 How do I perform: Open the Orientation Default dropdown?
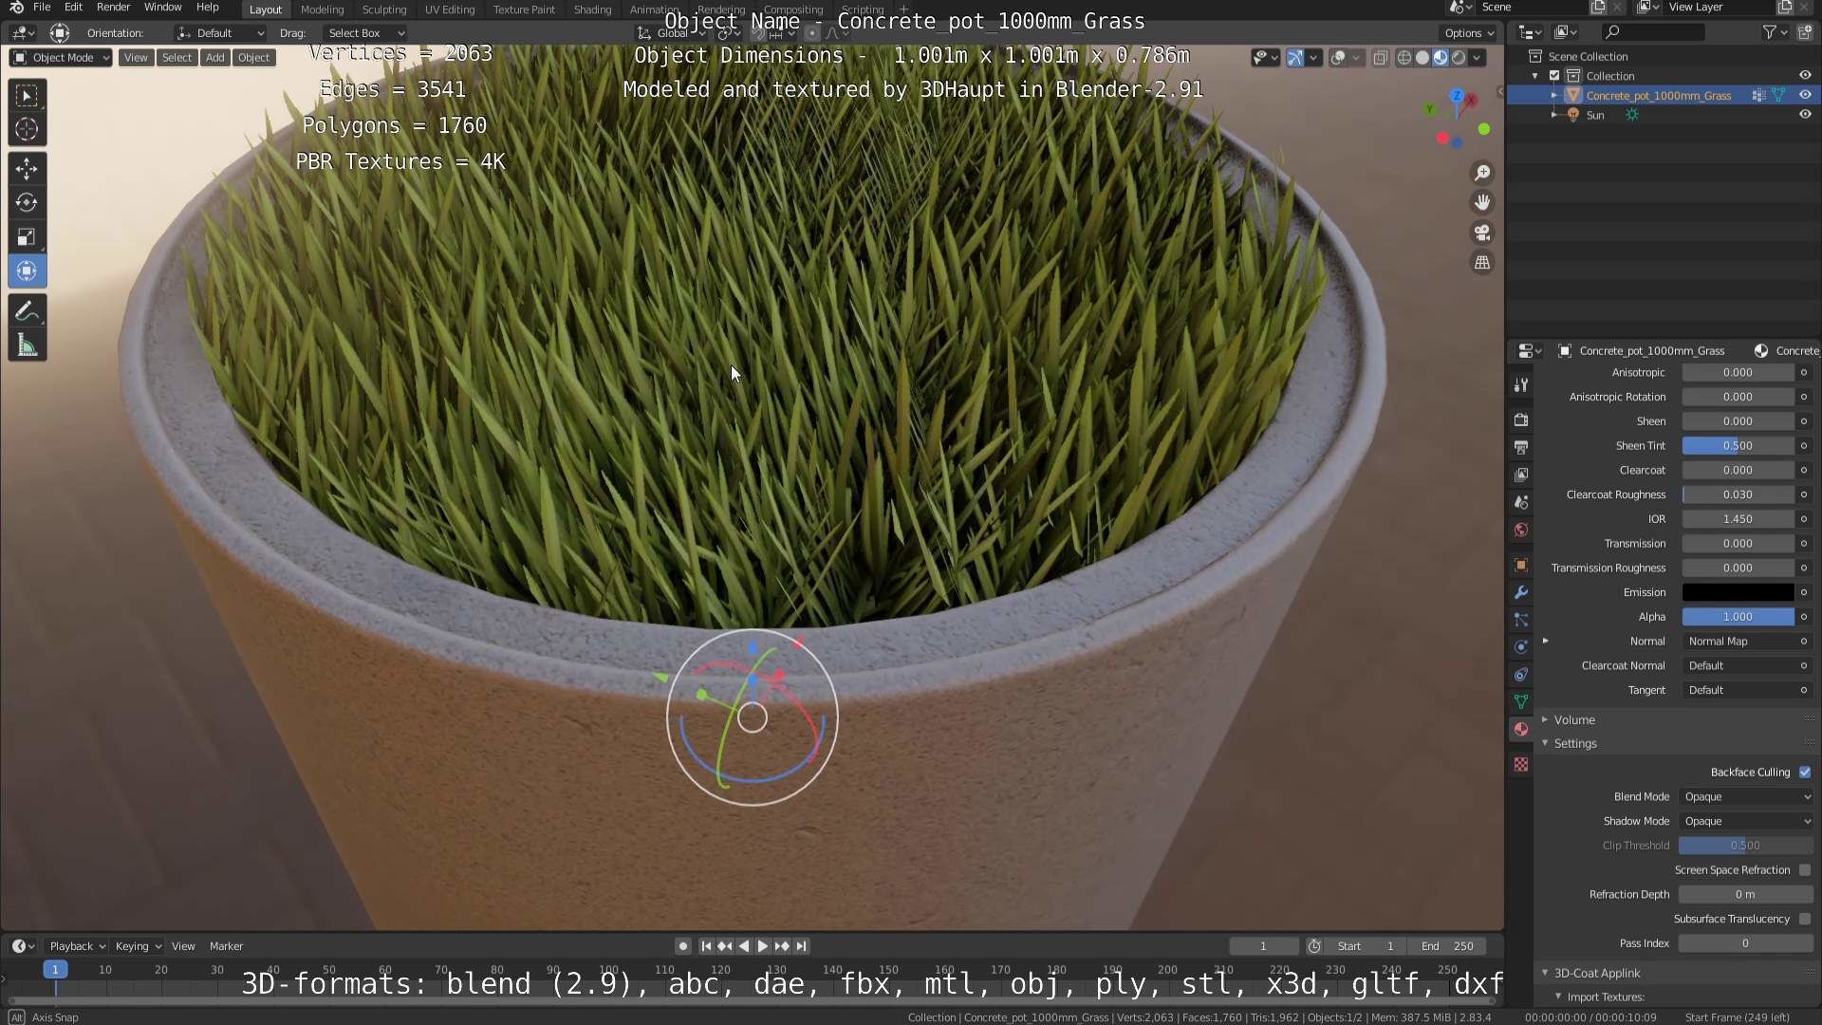coord(220,33)
